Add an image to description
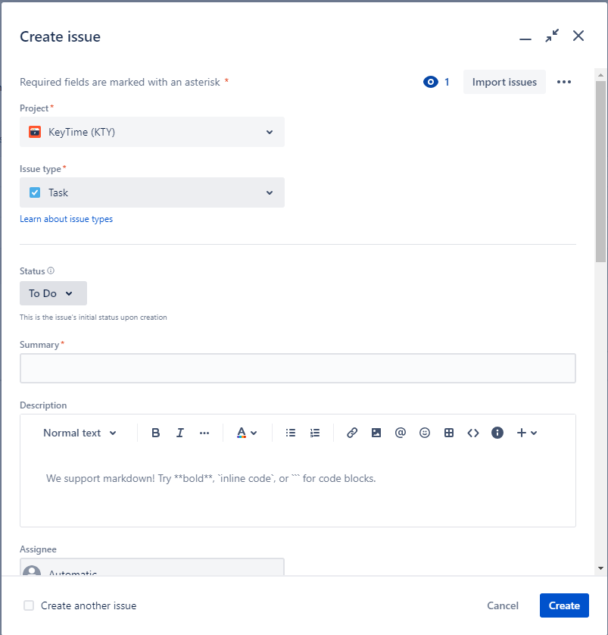 pyautogui.click(x=376, y=433)
